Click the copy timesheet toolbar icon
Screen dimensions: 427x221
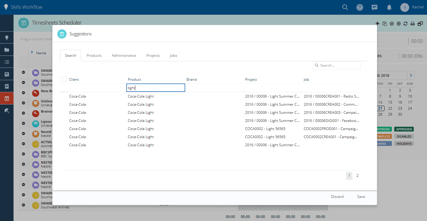coord(385,23)
